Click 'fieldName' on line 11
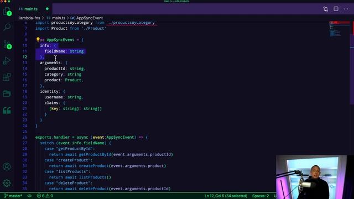The image size is (354, 199). [x=55, y=51]
